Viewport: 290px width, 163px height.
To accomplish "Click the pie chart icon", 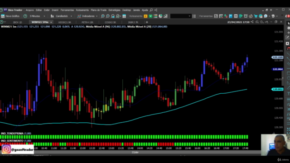I will coord(160,16).
